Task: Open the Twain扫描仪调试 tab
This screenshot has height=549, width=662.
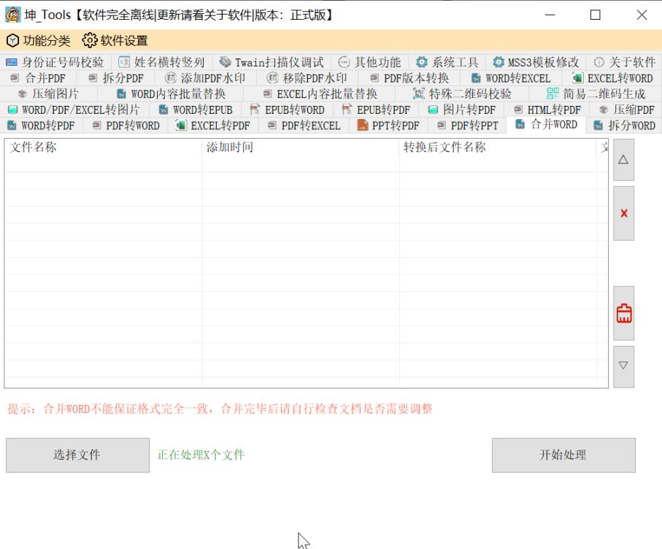Action: tap(272, 63)
